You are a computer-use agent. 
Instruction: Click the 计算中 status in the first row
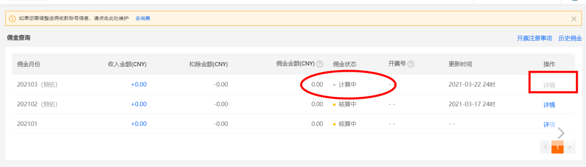click(x=348, y=84)
